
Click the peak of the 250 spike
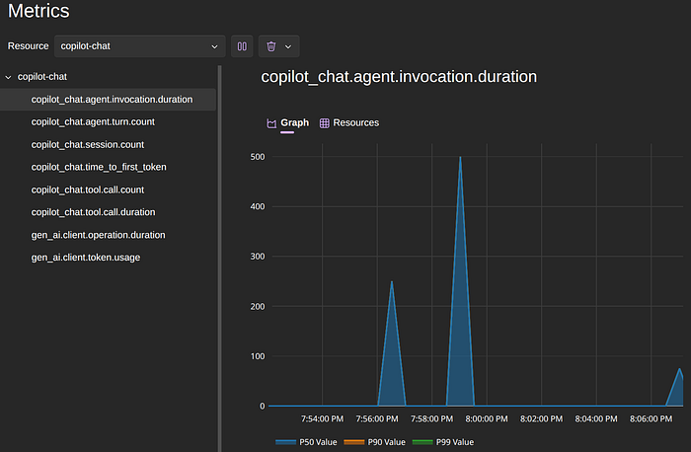(392, 282)
